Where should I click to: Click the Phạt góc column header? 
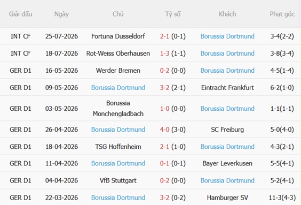pos(282,14)
